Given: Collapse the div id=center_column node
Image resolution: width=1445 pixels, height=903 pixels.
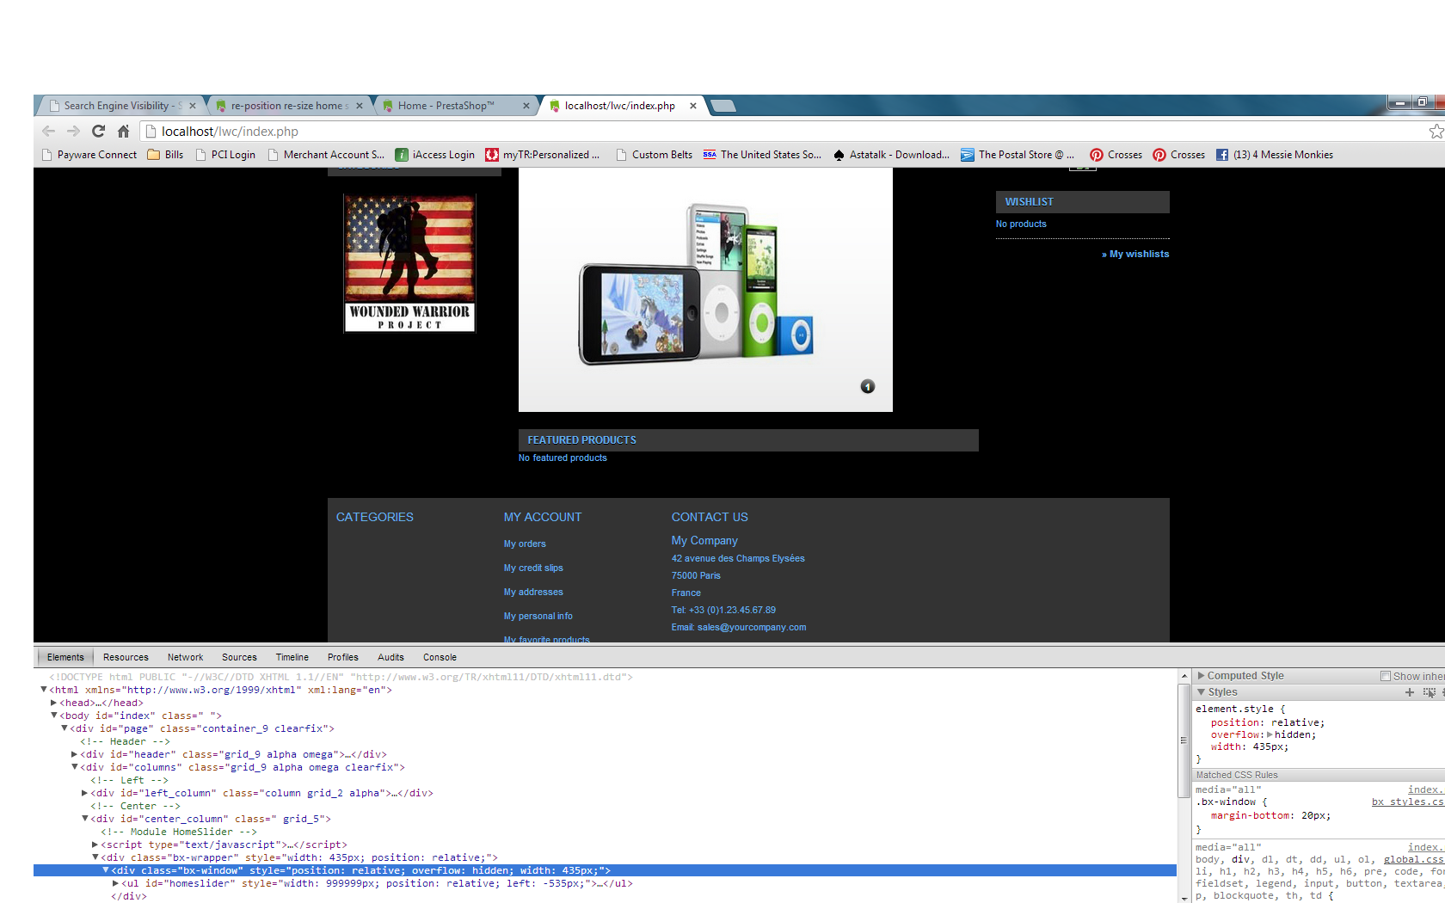Looking at the screenshot, I should point(85,819).
